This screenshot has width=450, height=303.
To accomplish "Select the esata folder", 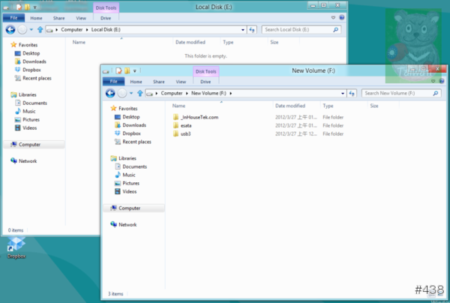I will tap(186, 125).
